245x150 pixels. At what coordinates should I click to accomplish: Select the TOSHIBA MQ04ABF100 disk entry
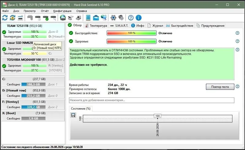click(33, 65)
